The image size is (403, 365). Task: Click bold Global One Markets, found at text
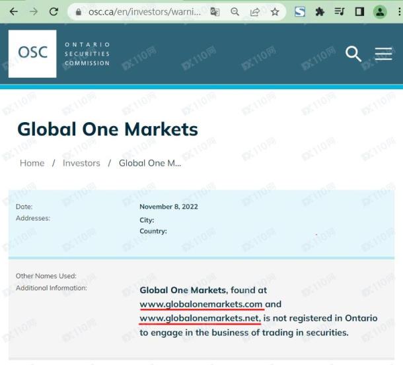[203, 290]
